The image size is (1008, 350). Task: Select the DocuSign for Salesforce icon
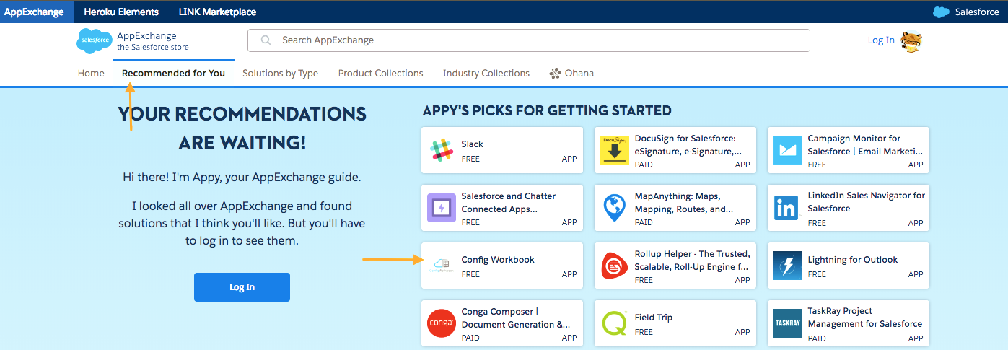click(615, 150)
